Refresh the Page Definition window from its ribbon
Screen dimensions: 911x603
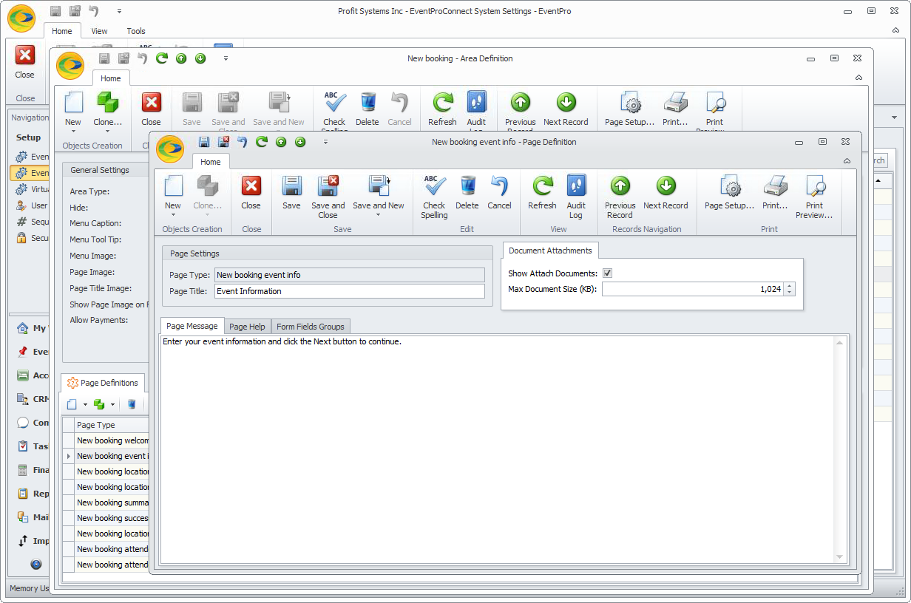(542, 193)
